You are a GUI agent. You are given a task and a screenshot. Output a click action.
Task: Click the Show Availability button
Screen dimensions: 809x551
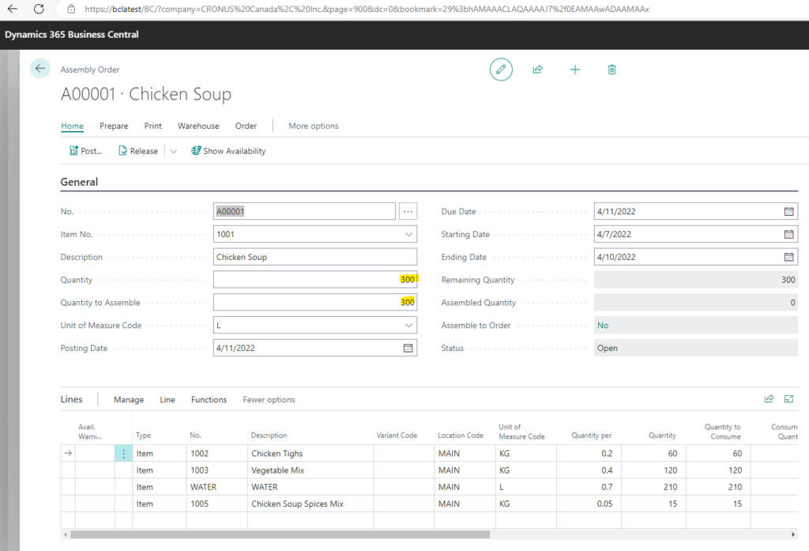tap(228, 151)
